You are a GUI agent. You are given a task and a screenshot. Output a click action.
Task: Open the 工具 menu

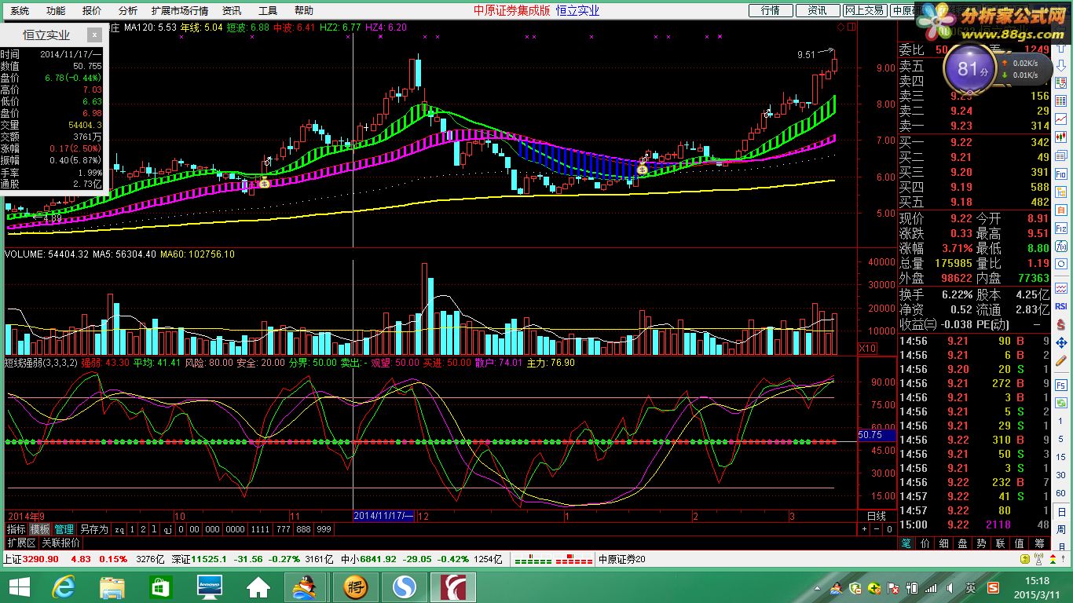tap(268, 10)
